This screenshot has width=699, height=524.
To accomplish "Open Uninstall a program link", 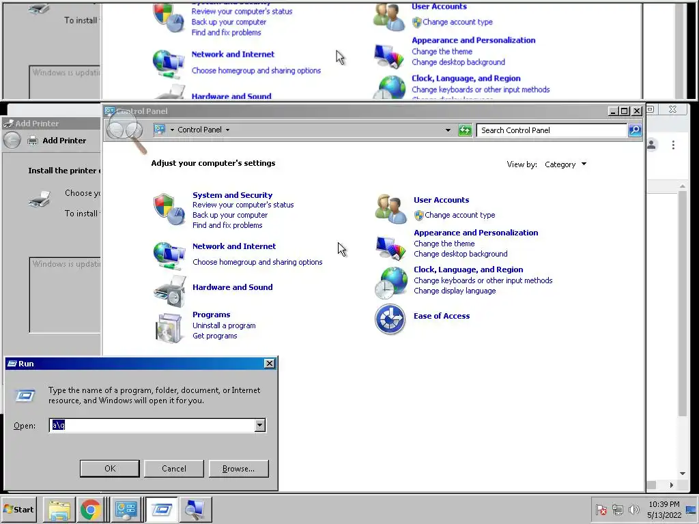I will click(224, 325).
